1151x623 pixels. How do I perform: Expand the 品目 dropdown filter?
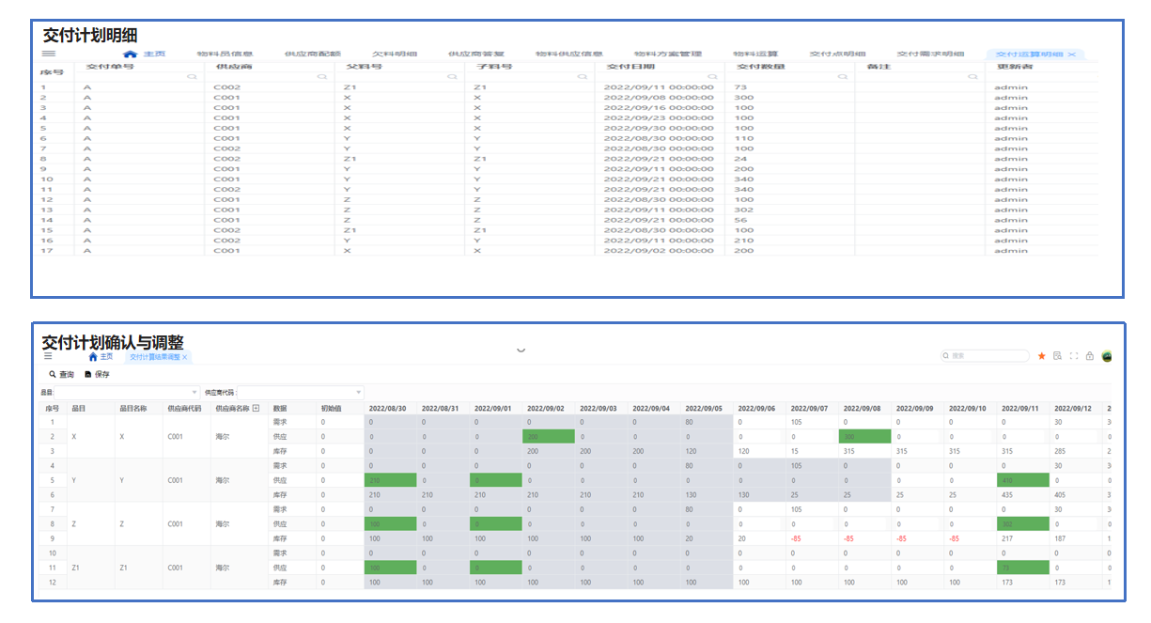coord(194,392)
